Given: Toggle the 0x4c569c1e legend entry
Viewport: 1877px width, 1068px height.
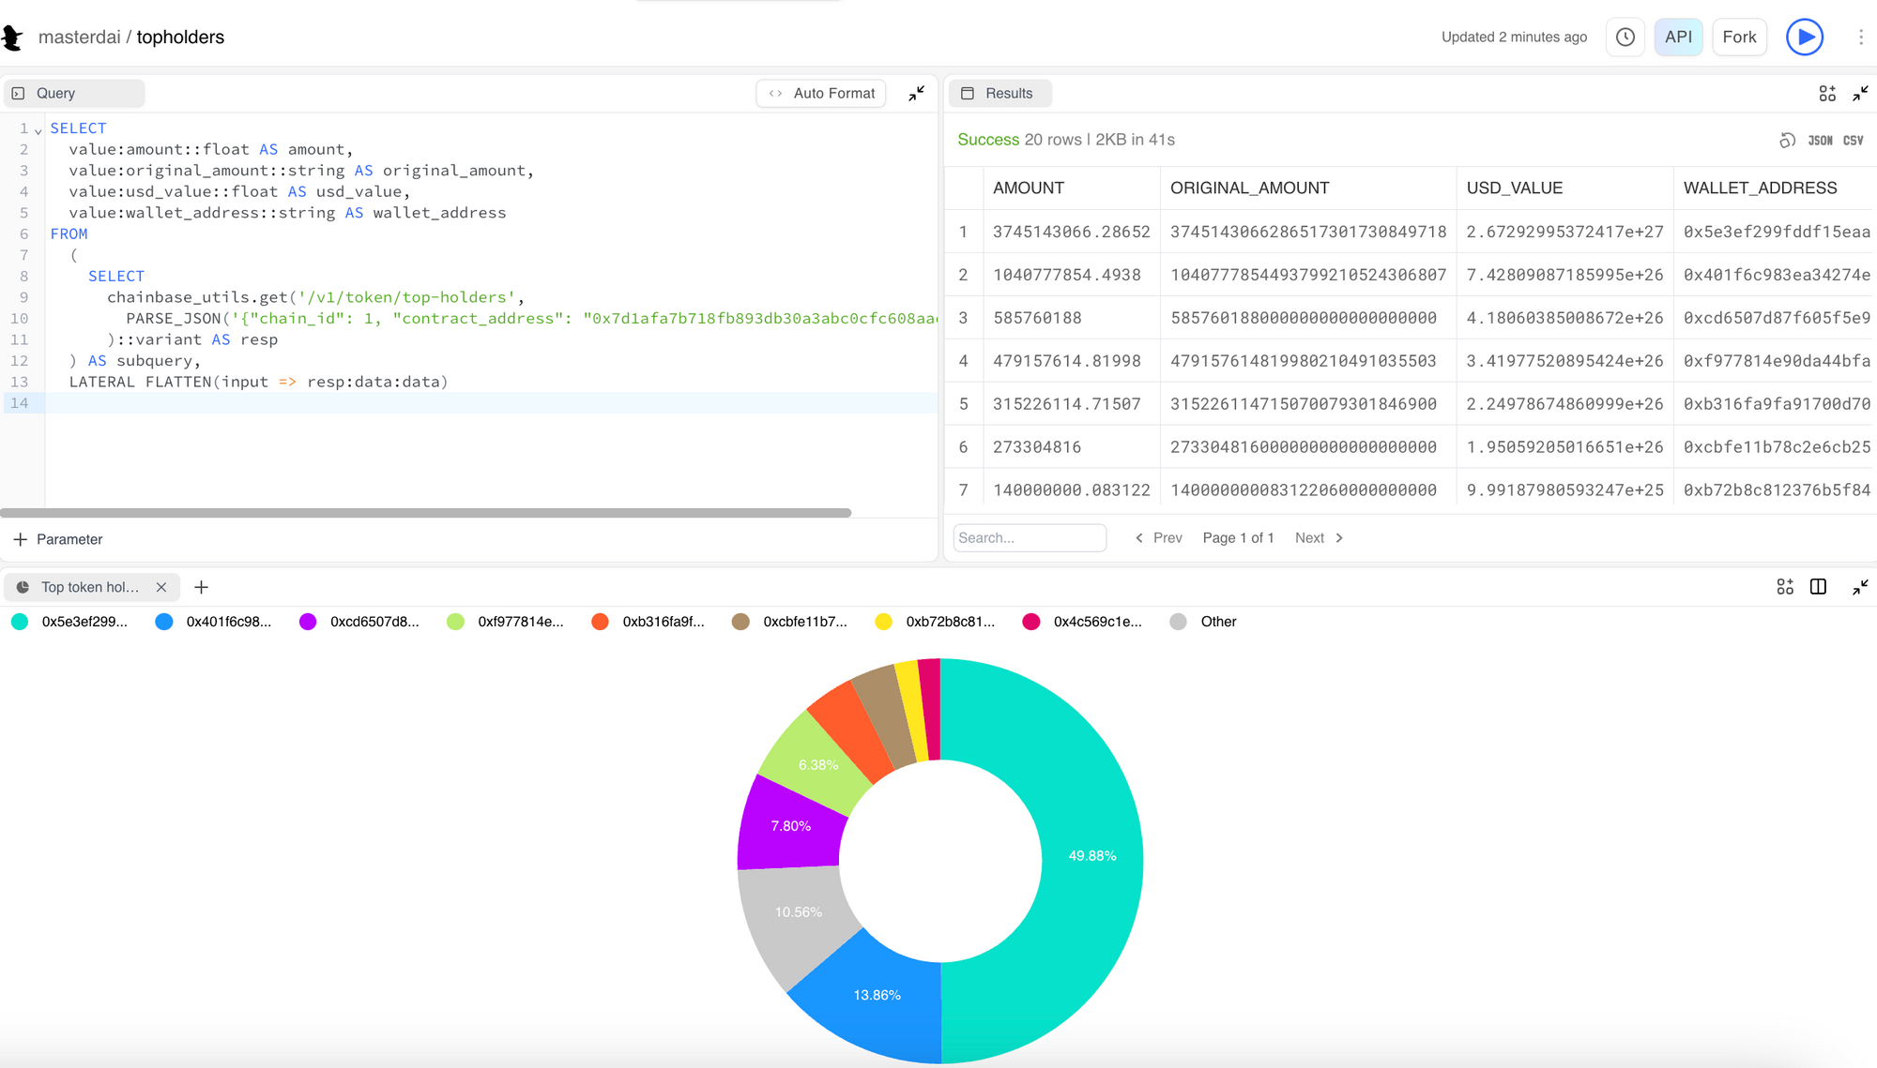Looking at the screenshot, I should pos(1082,622).
